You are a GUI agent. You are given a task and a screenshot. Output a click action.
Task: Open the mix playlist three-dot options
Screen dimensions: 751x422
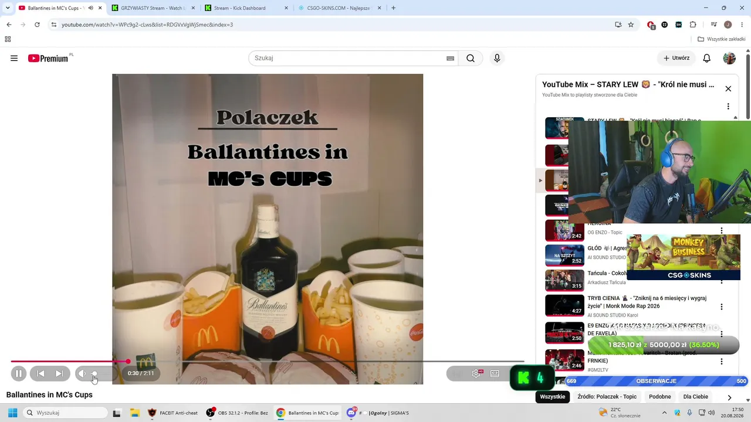click(x=728, y=107)
